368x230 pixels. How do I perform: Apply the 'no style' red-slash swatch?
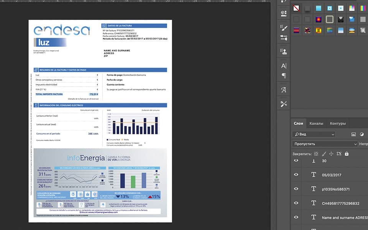tap(296, 8)
